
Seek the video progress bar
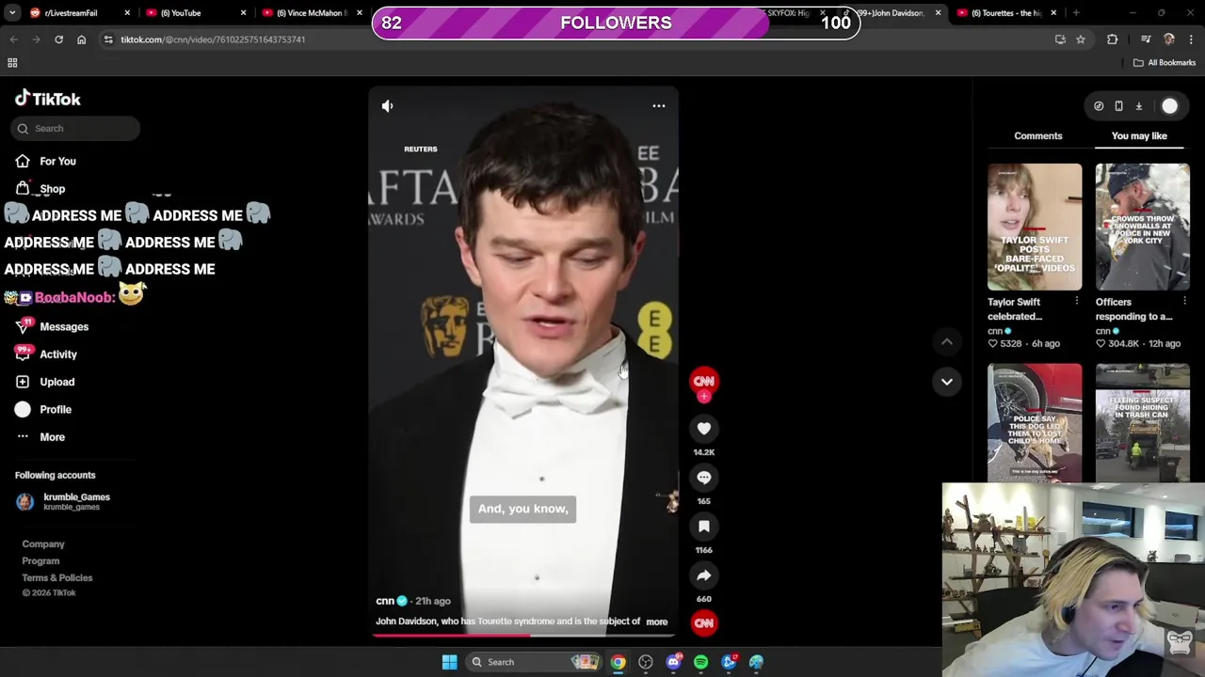[x=522, y=636]
